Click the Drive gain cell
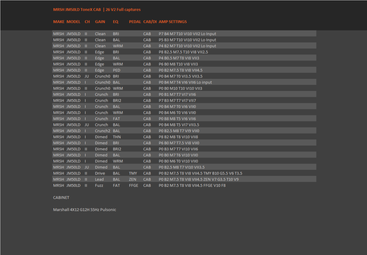This screenshot has height=255, width=367. pyautogui.click(x=100, y=174)
